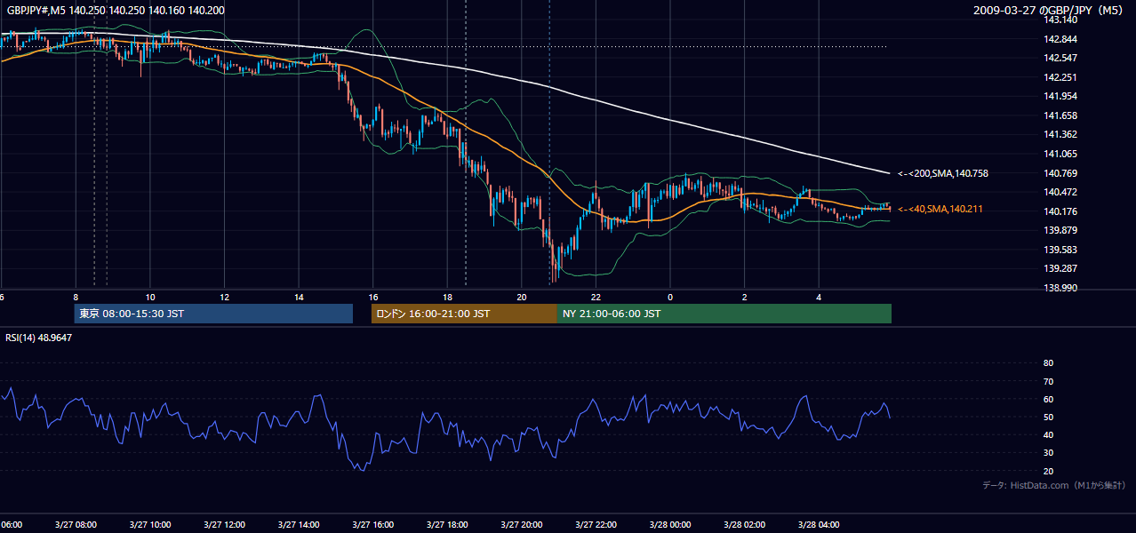The image size is (1136, 533).
Task: Click price axis value 141.065
Action: [x=1060, y=154]
